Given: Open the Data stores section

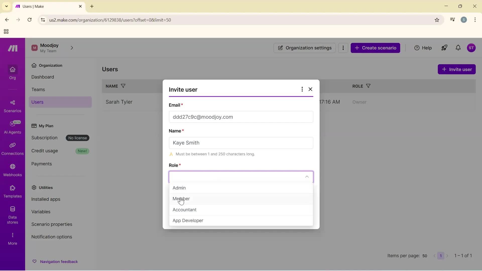Looking at the screenshot, I should coord(12,215).
